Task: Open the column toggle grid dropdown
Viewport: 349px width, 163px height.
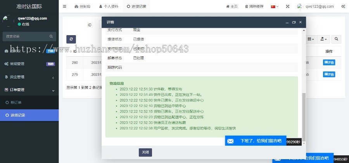Action: pos(311,39)
